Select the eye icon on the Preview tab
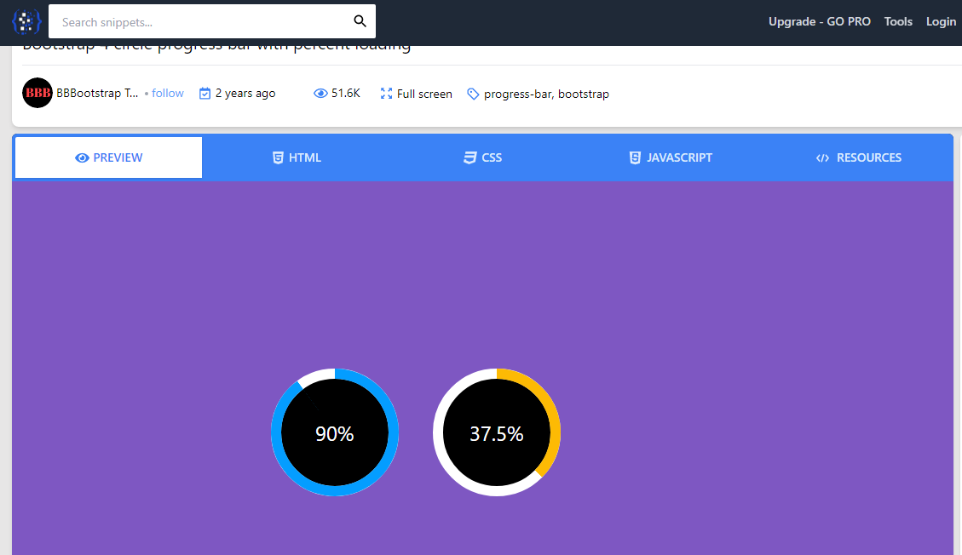The width and height of the screenshot is (962, 555). tap(81, 157)
